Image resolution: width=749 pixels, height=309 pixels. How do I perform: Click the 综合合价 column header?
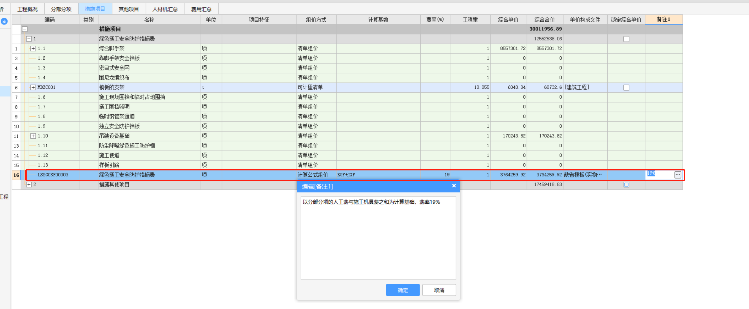(545, 20)
